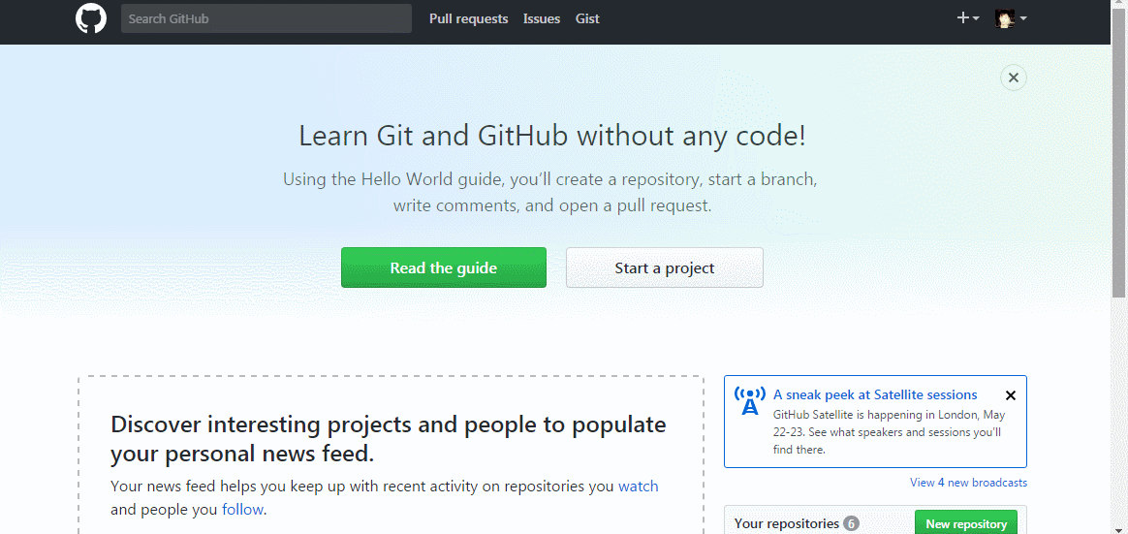Click the green Read the guide button
The width and height of the screenshot is (1128, 534).
pyautogui.click(x=444, y=267)
